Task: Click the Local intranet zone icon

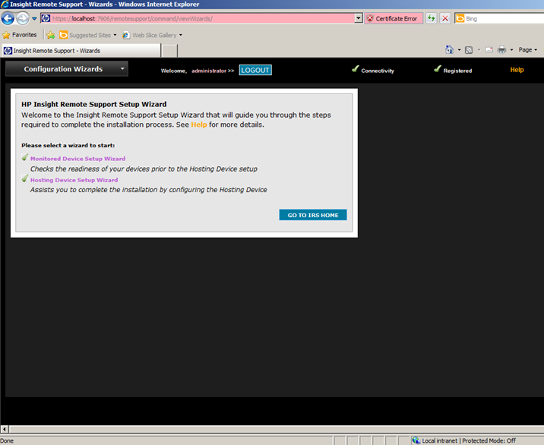Action: (416, 440)
